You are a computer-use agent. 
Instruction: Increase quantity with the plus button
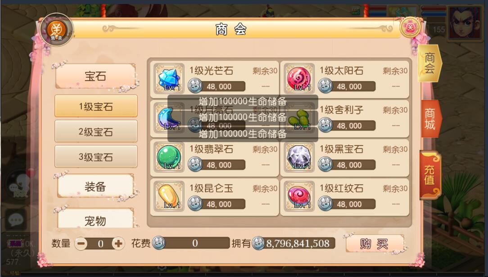[118, 243]
